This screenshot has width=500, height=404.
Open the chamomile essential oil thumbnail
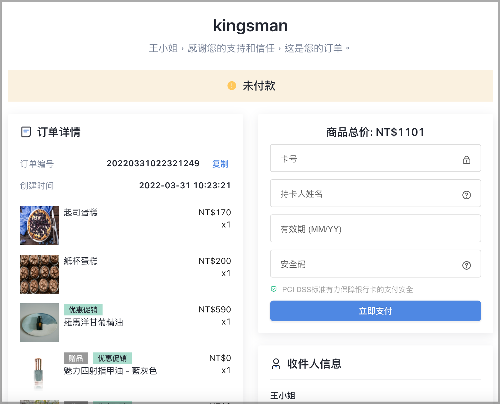[39, 323]
